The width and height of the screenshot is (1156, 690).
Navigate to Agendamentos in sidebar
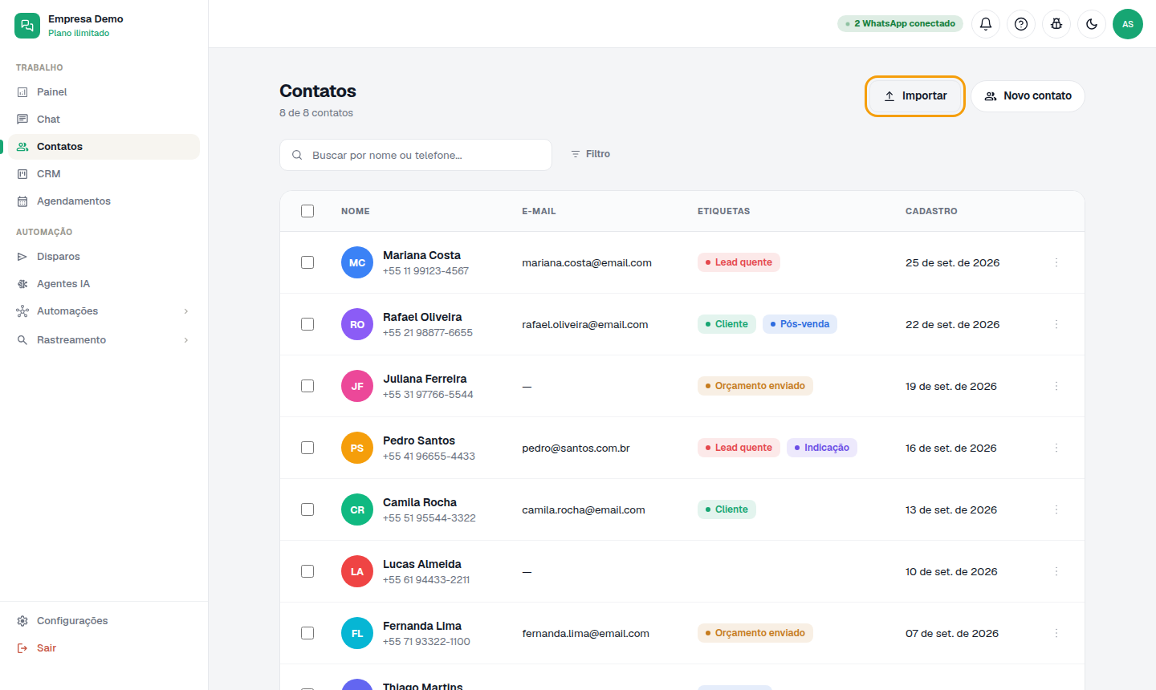coord(104,201)
